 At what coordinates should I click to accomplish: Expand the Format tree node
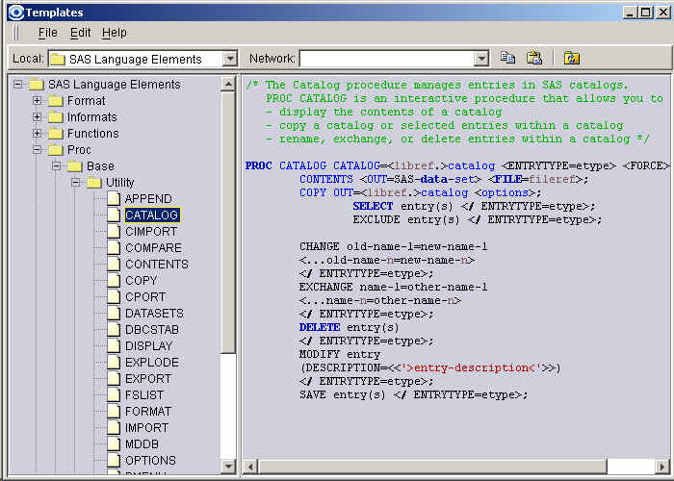coord(37,100)
